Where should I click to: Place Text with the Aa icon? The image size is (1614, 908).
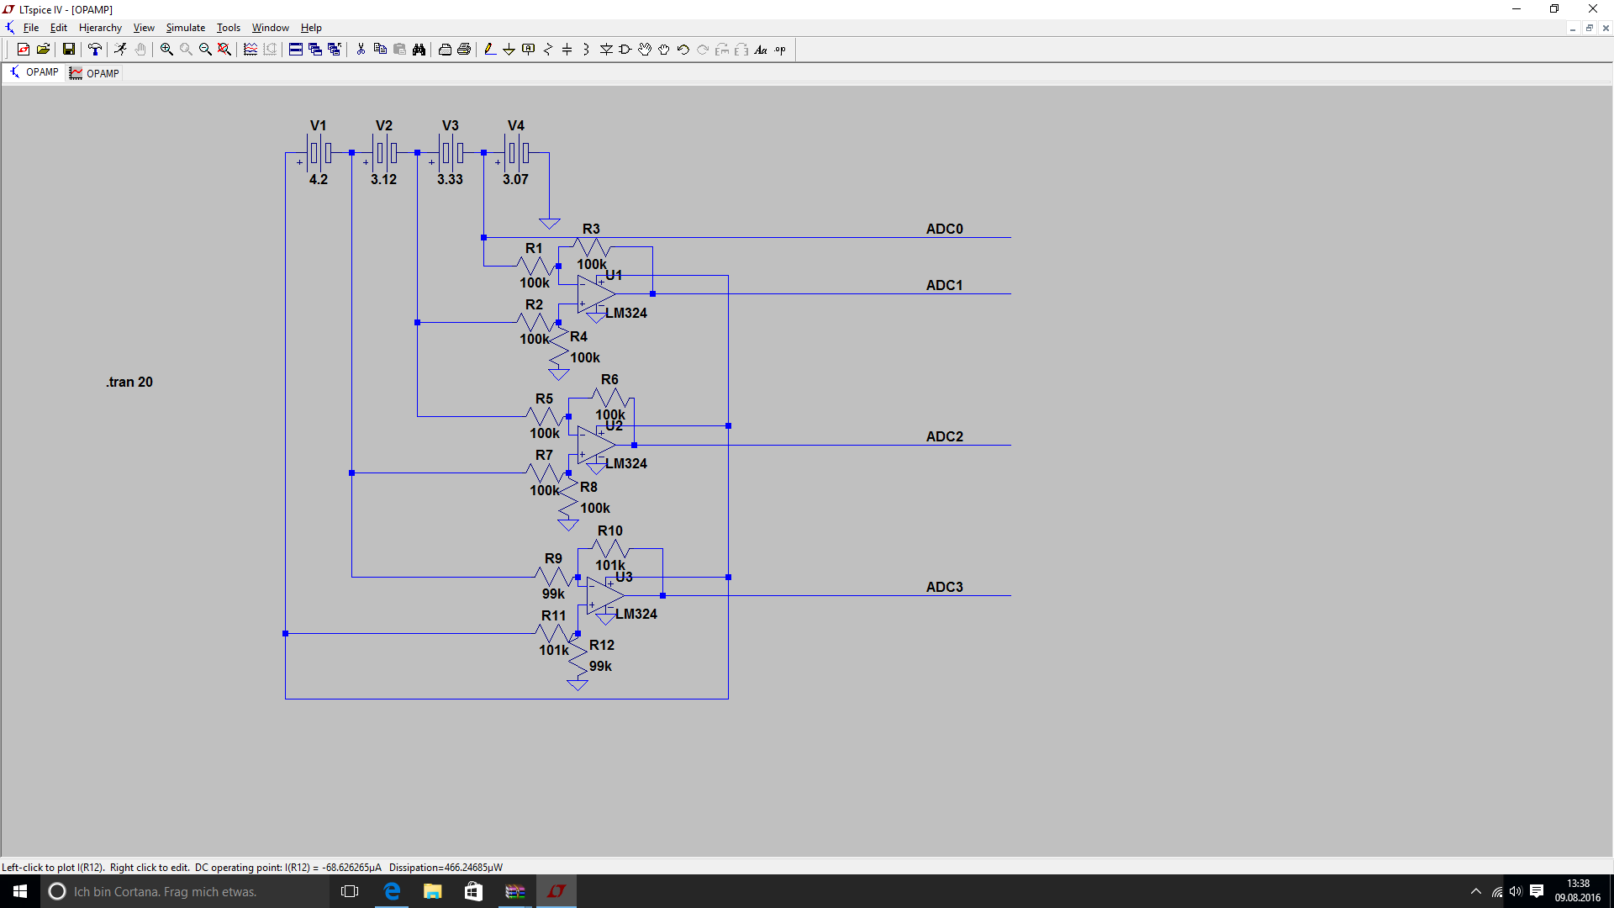tap(761, 50)
